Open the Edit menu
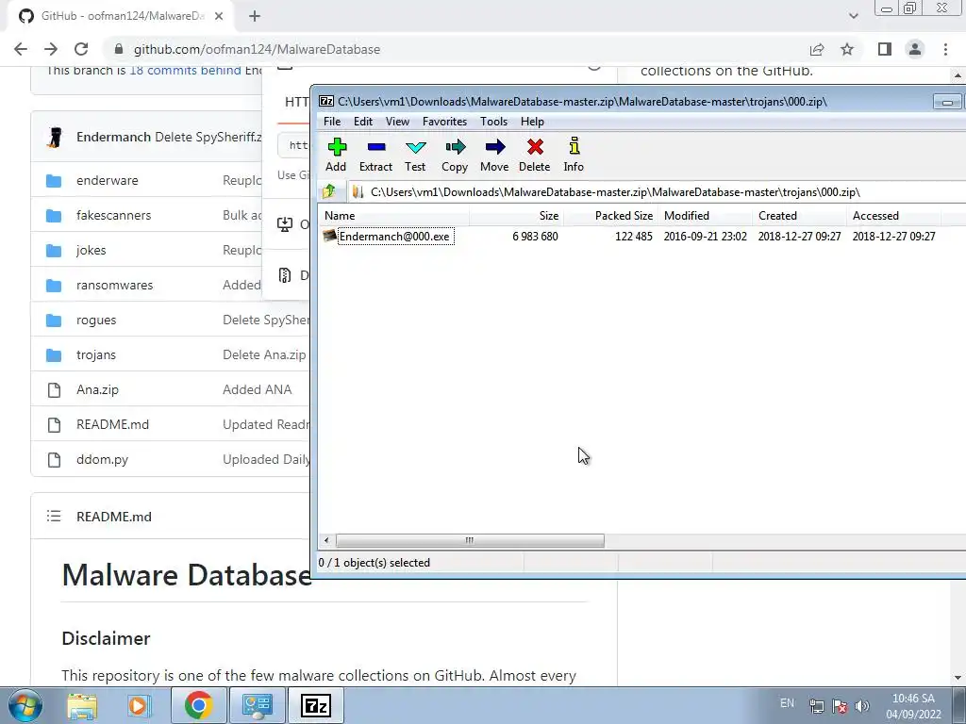The image size is (966, 724). (363, 122)
